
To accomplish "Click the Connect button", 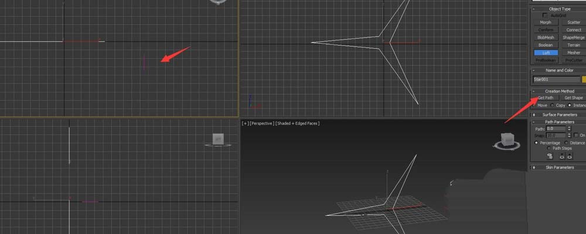I will tap(574, 30).
